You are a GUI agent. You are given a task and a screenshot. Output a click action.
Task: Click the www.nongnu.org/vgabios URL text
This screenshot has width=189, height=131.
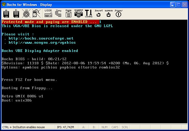pos(42,42)
